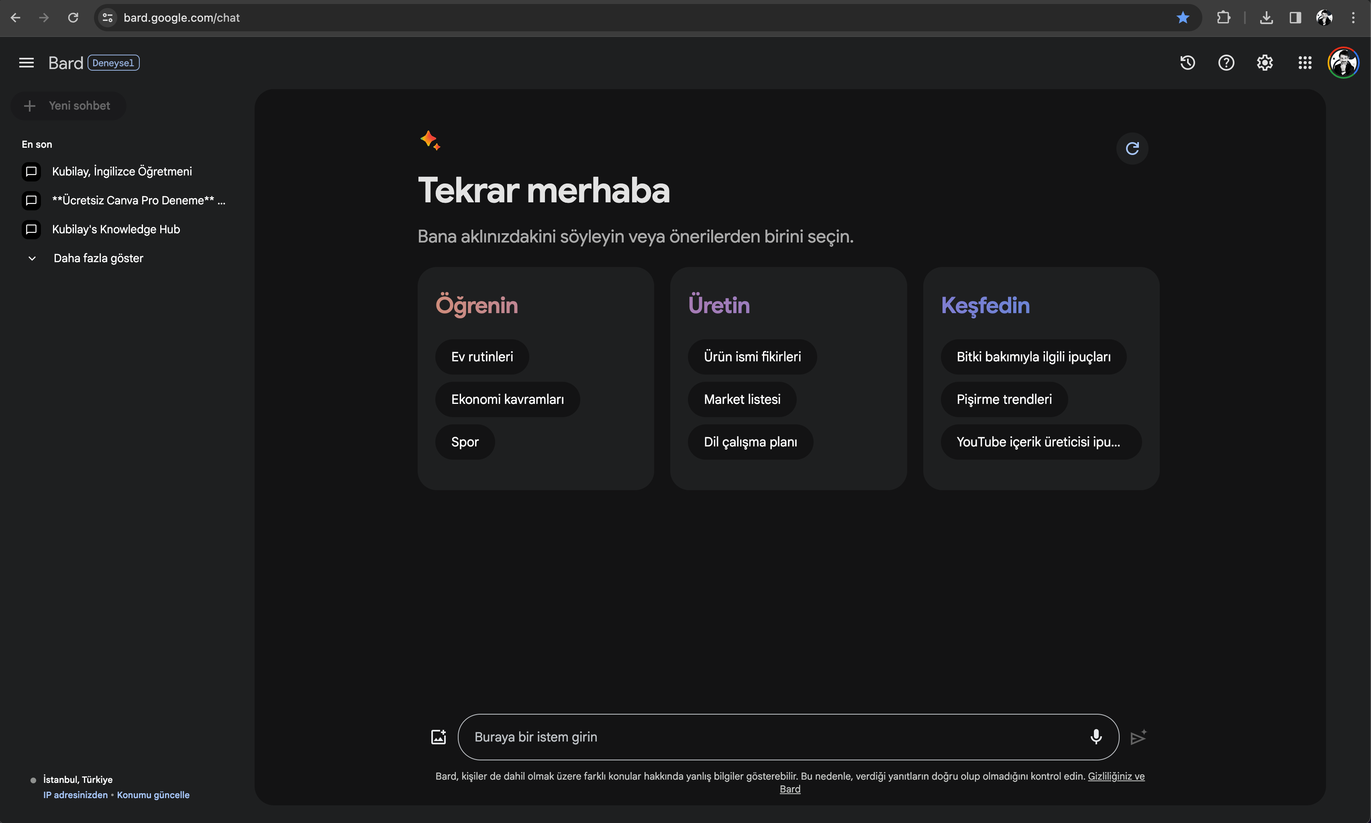Screen dimensions: 1371x823
Task: Open Bard activity history icon
Action: pos(1187,63)
